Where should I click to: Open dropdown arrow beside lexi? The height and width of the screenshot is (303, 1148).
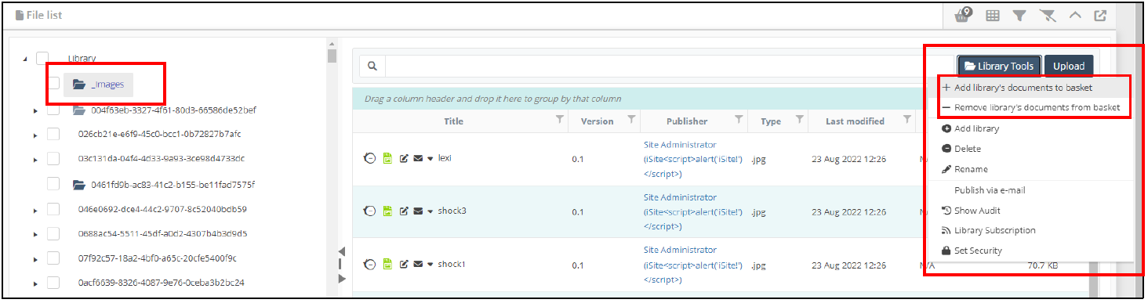pyautogui.click(x=430, y=159)
